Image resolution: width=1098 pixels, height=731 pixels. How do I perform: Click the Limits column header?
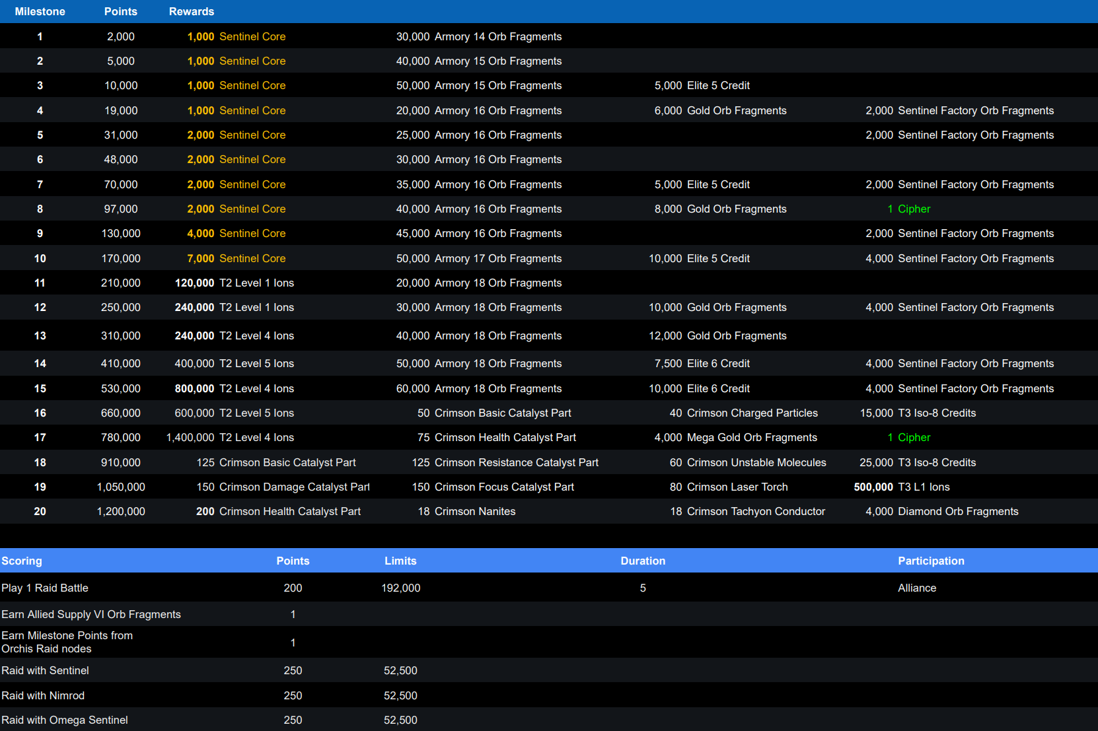[x=400, y=561]
